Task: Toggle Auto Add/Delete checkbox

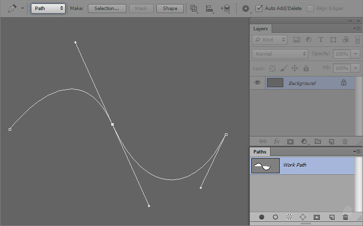Action: [259, 9]
